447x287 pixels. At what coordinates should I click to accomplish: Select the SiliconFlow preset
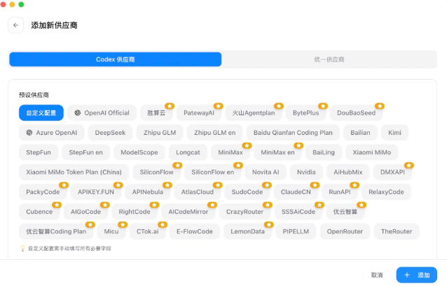point(156,172)
